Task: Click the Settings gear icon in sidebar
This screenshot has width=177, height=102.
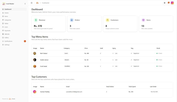Action: [x=3, y=45]
